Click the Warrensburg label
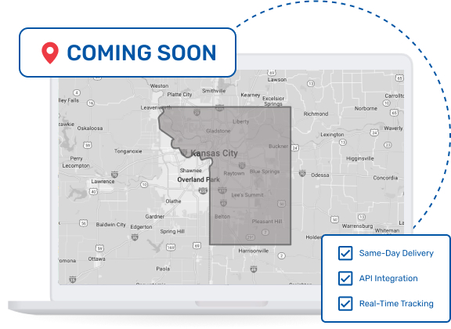451x329 pixels. [x=357, y=226]
